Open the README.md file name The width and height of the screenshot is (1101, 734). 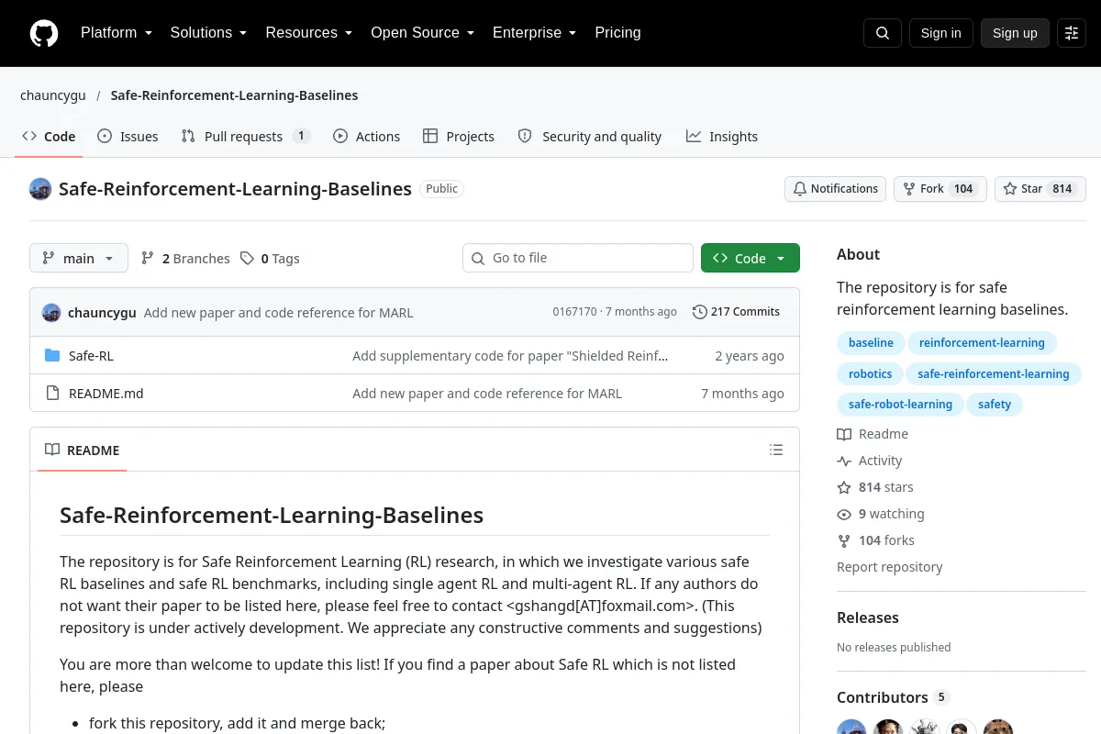coord(106,394)
